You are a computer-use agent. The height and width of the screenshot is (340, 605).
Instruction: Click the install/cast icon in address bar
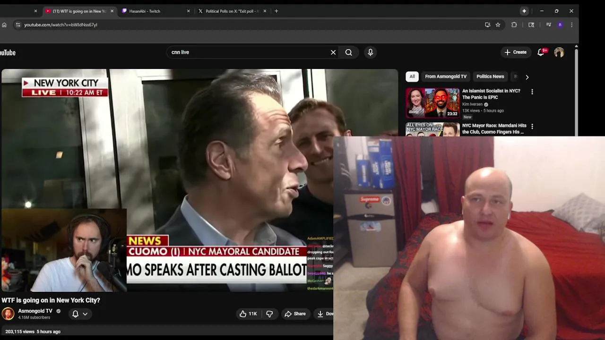pos(487,25)
